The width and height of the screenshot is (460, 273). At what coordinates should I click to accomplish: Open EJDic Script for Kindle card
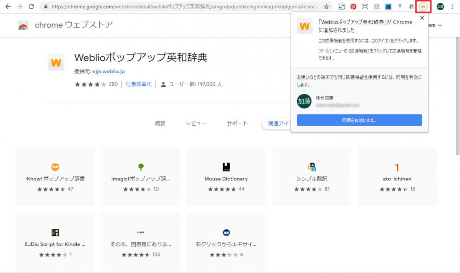tap(55, 242)
